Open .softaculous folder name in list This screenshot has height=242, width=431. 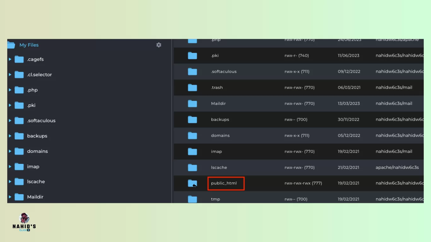[x=224, y=72]
